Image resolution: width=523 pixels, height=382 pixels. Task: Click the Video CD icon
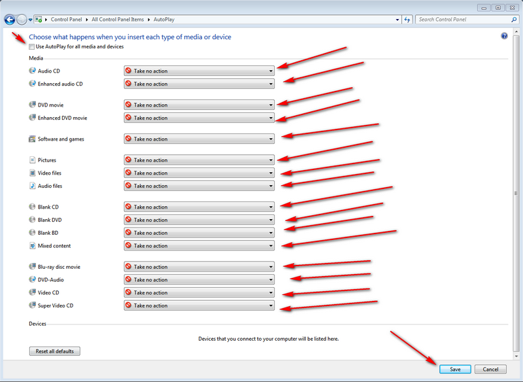click(x=32, y=292)
